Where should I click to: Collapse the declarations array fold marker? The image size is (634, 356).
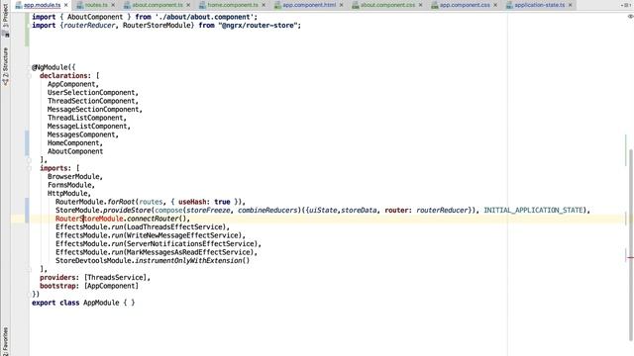tap(30, 76)
